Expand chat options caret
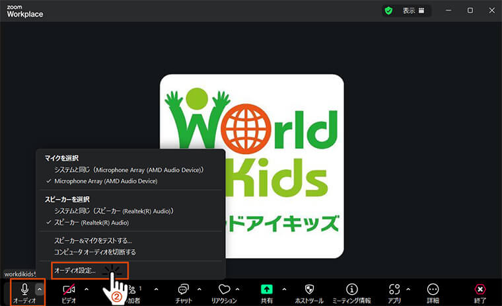 [199, 289]
